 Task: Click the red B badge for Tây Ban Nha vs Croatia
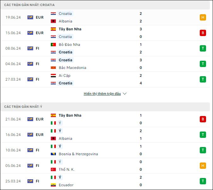click(x=203, y=33)
